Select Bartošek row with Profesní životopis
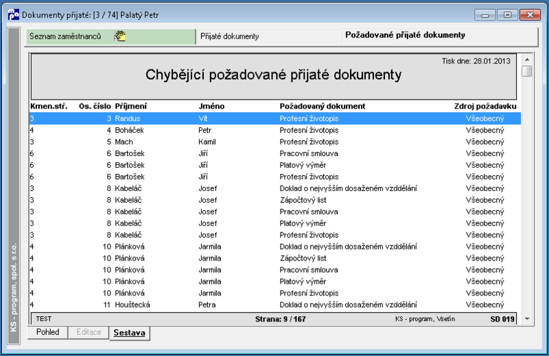This screenshot has height=356, width=549. (275, 177)
